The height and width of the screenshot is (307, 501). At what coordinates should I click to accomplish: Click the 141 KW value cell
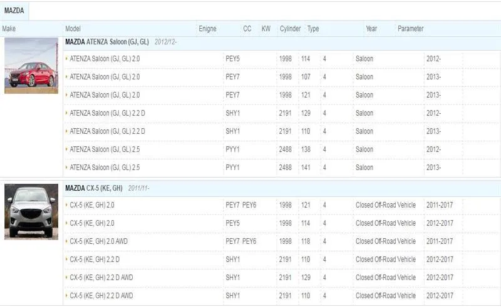(x=306, y=168)
